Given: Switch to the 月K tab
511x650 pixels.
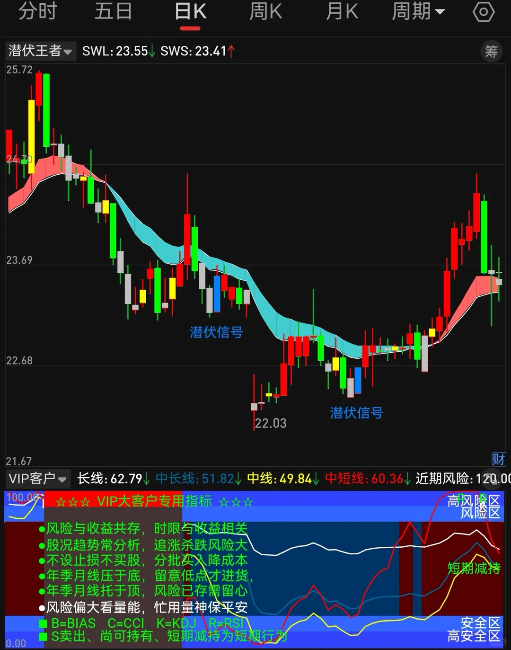Looking at the screenshot, I should [342, 11].
